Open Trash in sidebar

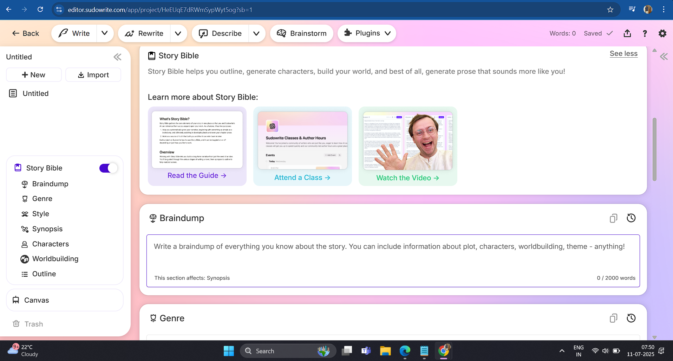28,324
